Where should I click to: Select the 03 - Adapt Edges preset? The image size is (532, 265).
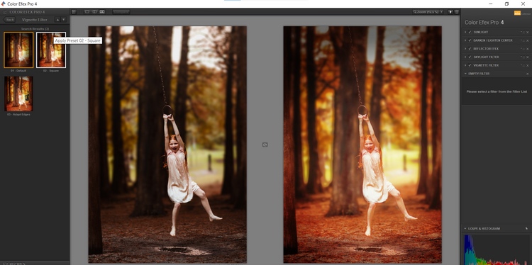coord(18,94)
